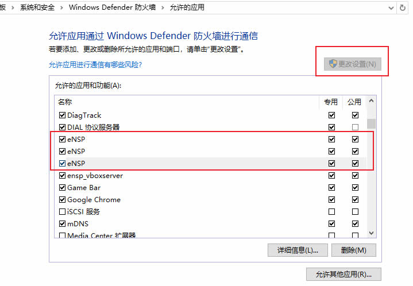
Task: Select the mDNS row text
Action: pyautogui.click(x=78, y=223)
